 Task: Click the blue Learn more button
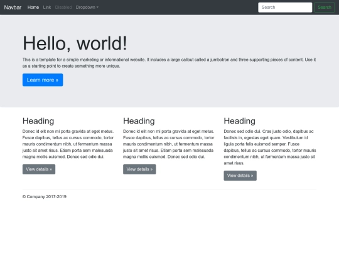coord(43,80)
